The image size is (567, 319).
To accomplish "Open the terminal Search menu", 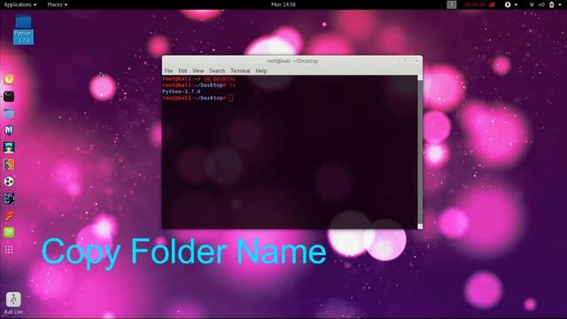I will click(x=217, y=71).
